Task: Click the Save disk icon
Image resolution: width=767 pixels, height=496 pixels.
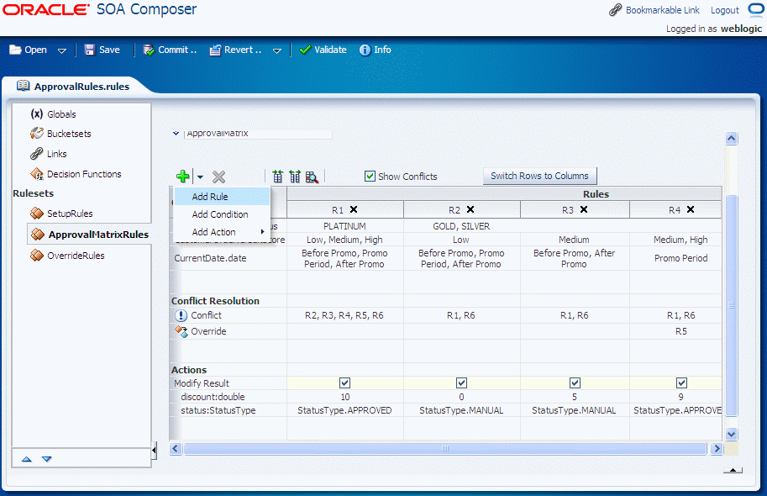Action: click(x=90, y=50)
